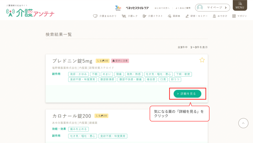The height and width of the screenshot is (143, 253).
Task: Favorite プレドニン錠5mg with the star
Action: click(x=202, y=60)
